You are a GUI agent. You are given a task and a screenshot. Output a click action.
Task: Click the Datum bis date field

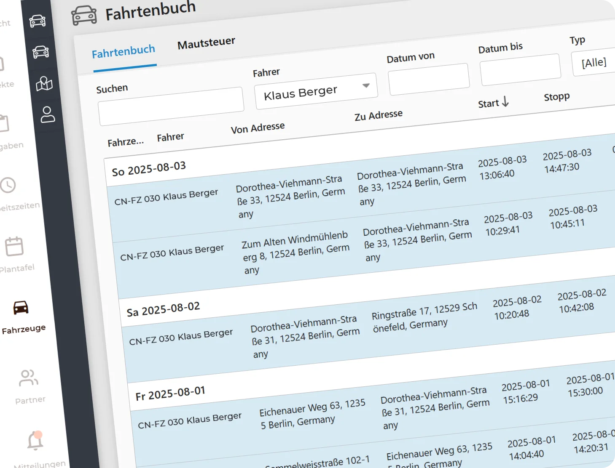pyautogui.click(x=520, y=69)
